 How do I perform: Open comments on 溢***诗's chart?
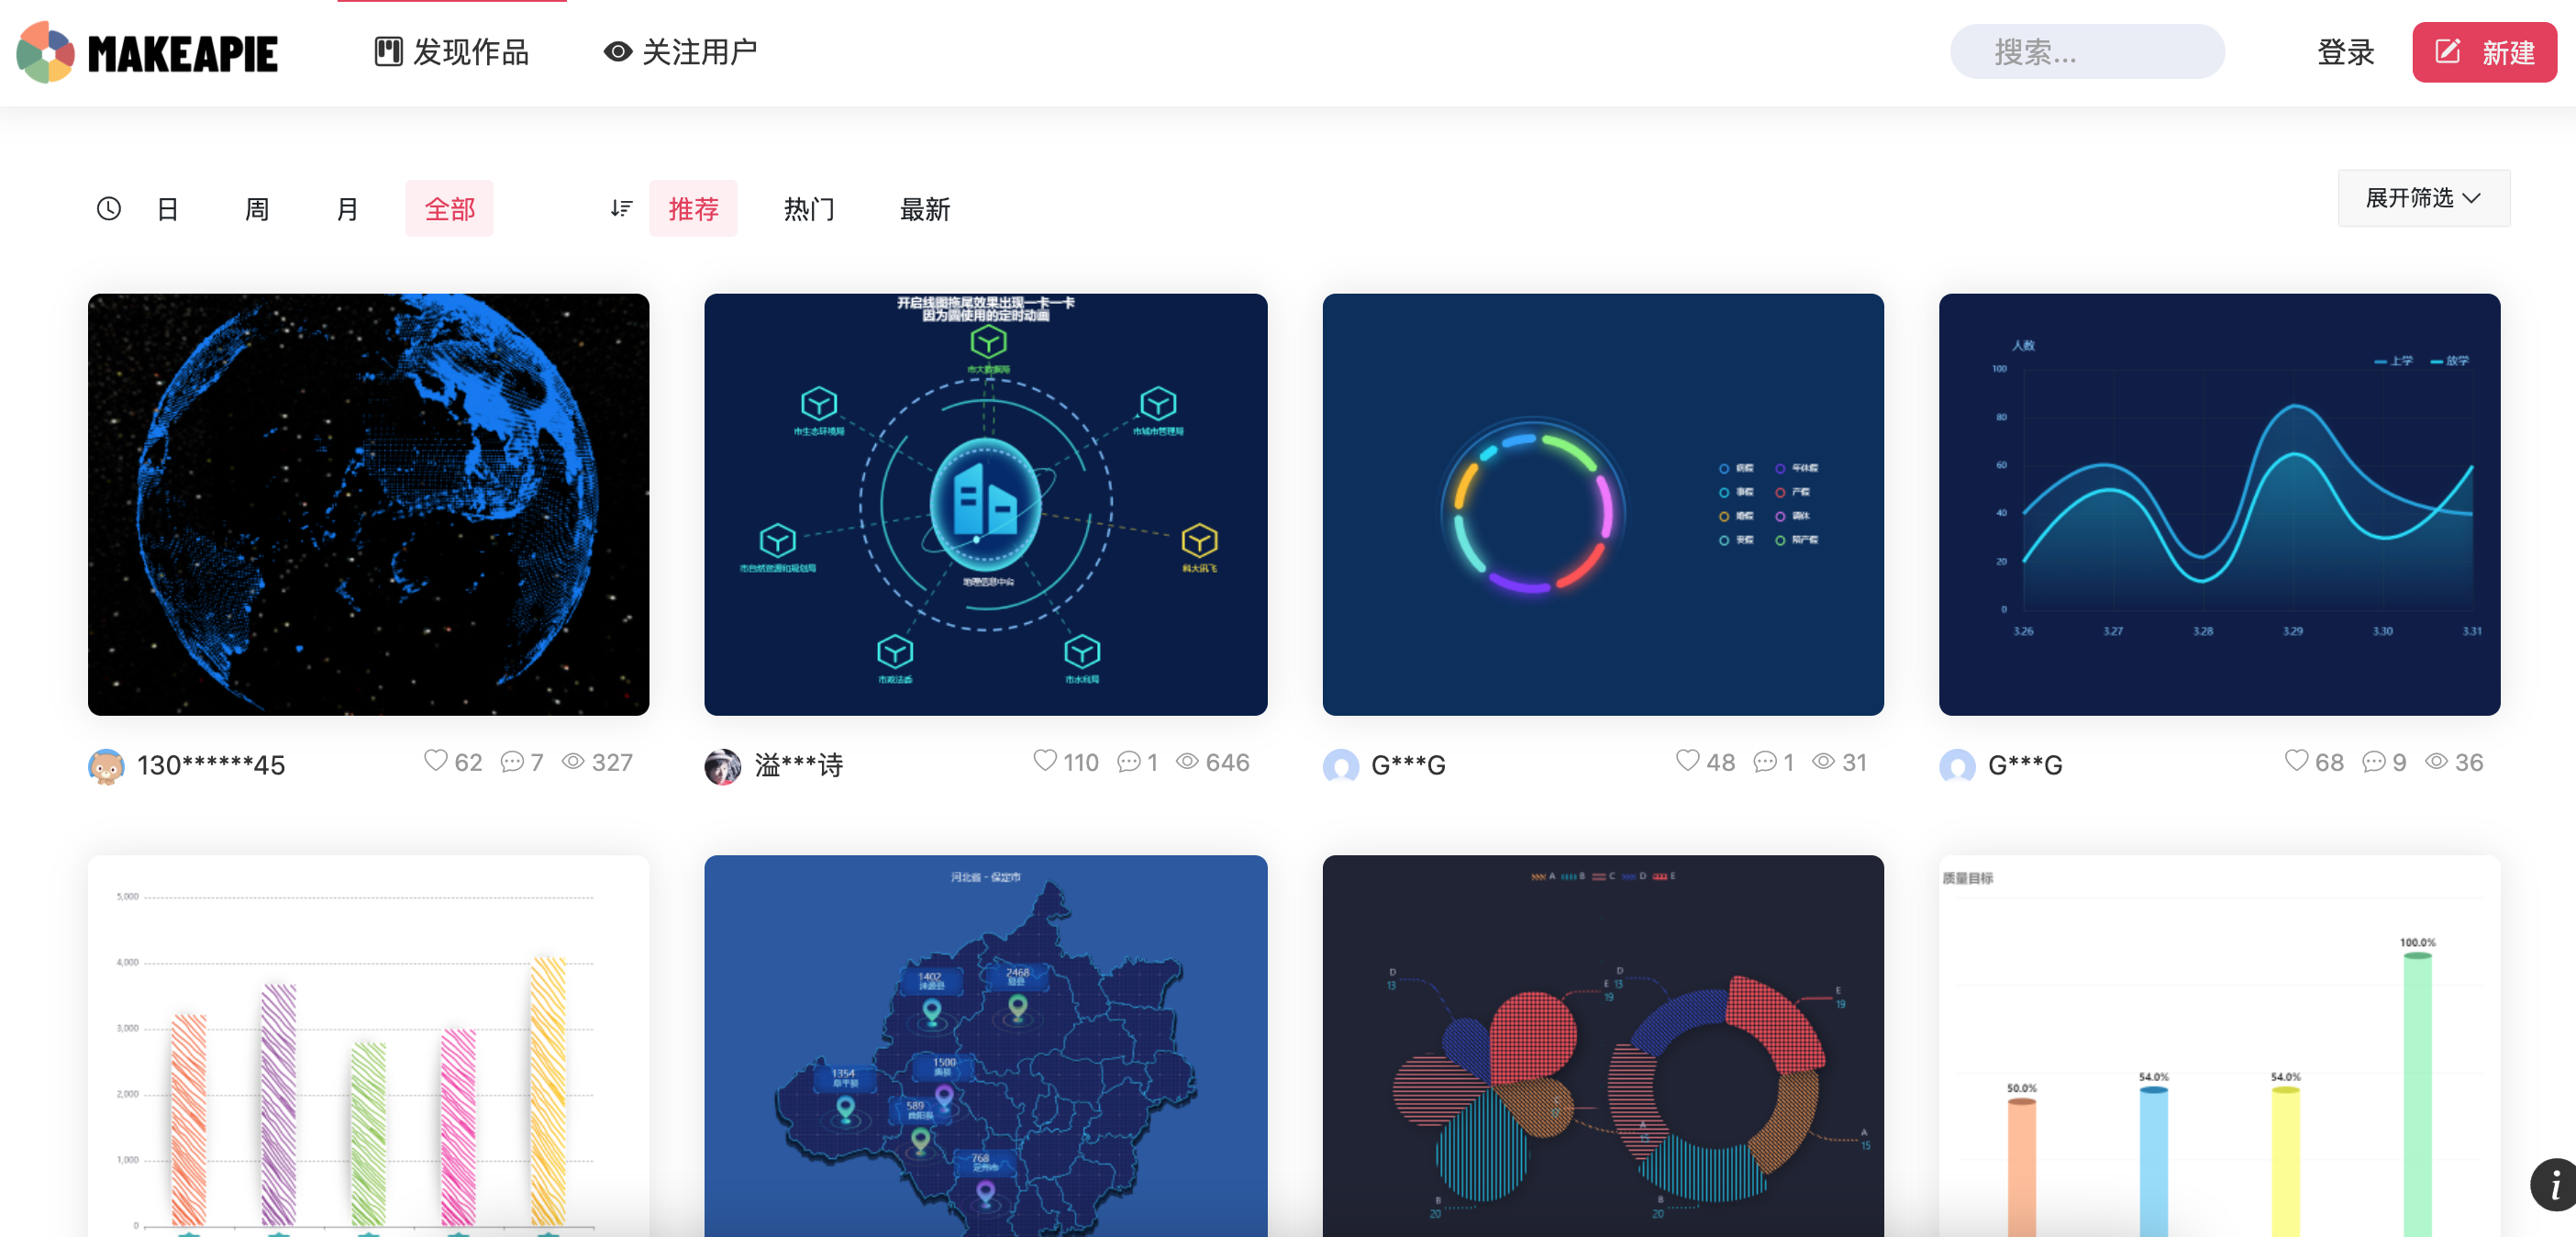pyautogui.click(x=1128, y=762)
